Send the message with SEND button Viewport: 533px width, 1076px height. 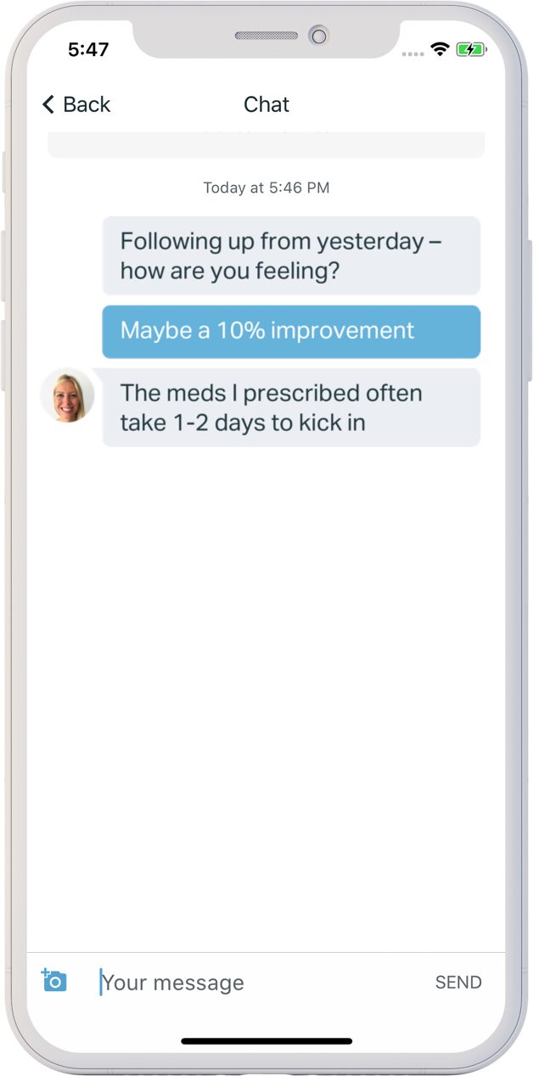pyautogui.click(x=458, y=983)
